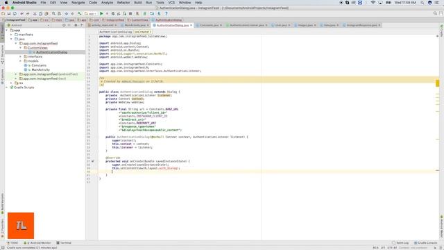Switch to the activity_main.xml tab

[x=102, y=25]
